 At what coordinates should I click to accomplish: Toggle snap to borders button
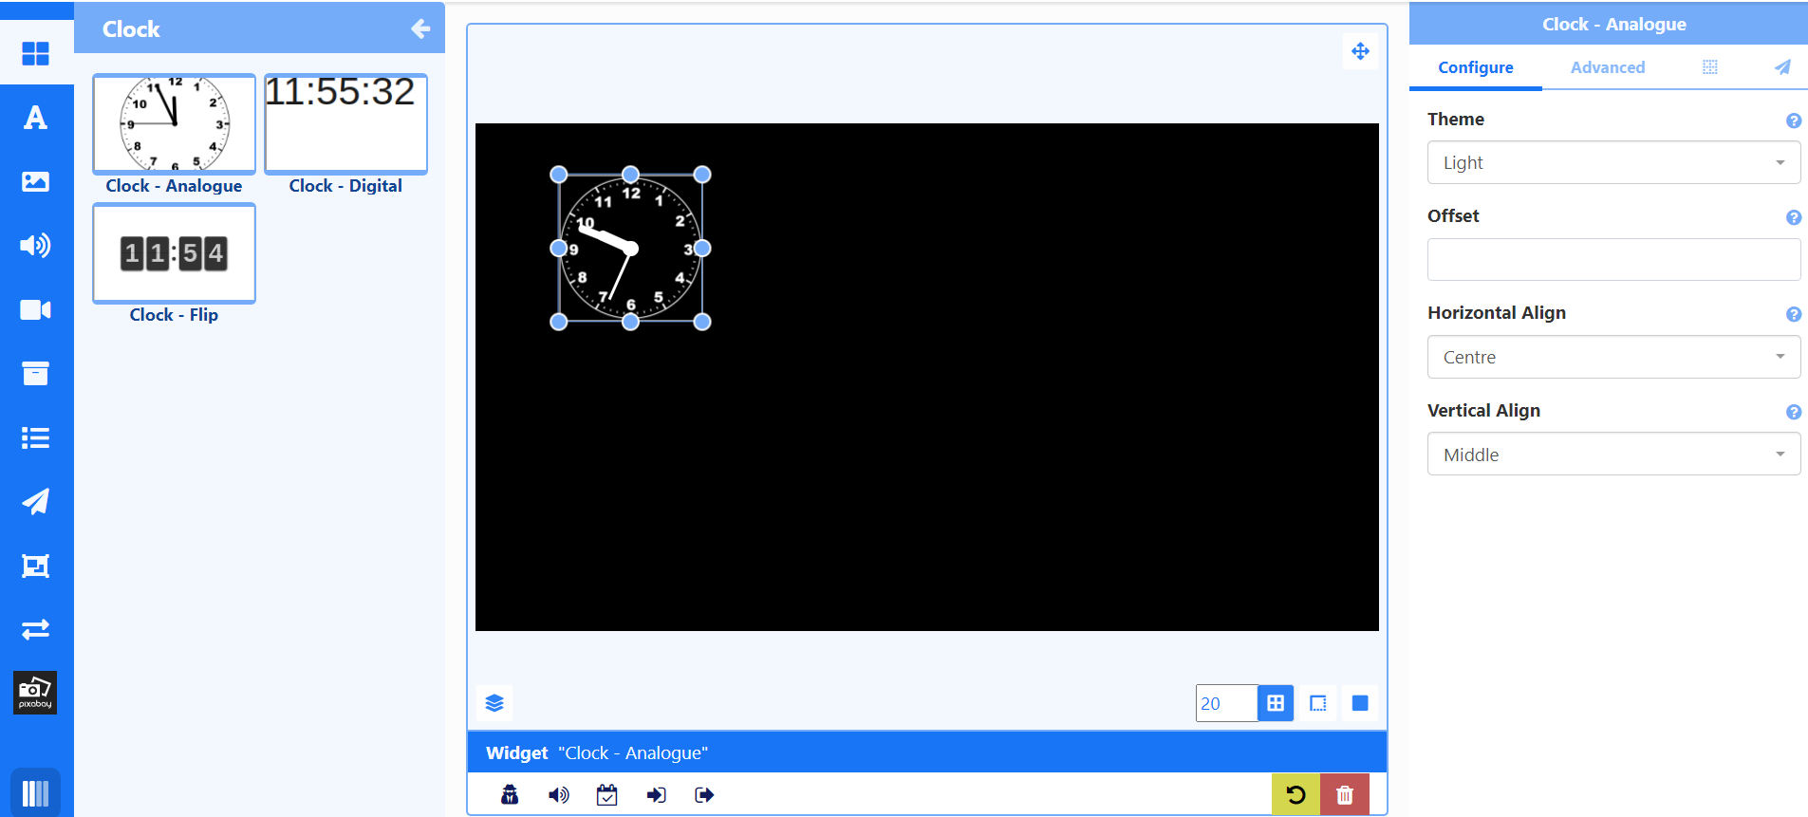1318,703
